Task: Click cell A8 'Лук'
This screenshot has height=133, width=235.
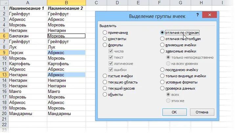Action: tap(28, 47)
